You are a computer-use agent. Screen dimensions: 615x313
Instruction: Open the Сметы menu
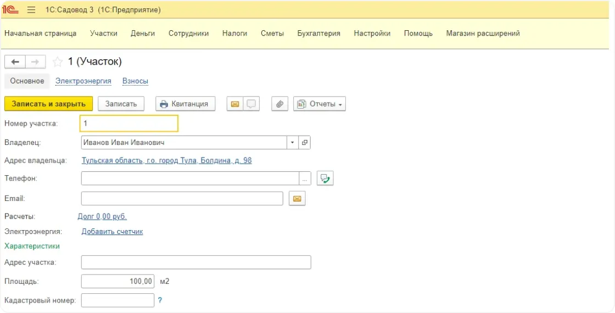pyautogui.click(x=272, y=33)
